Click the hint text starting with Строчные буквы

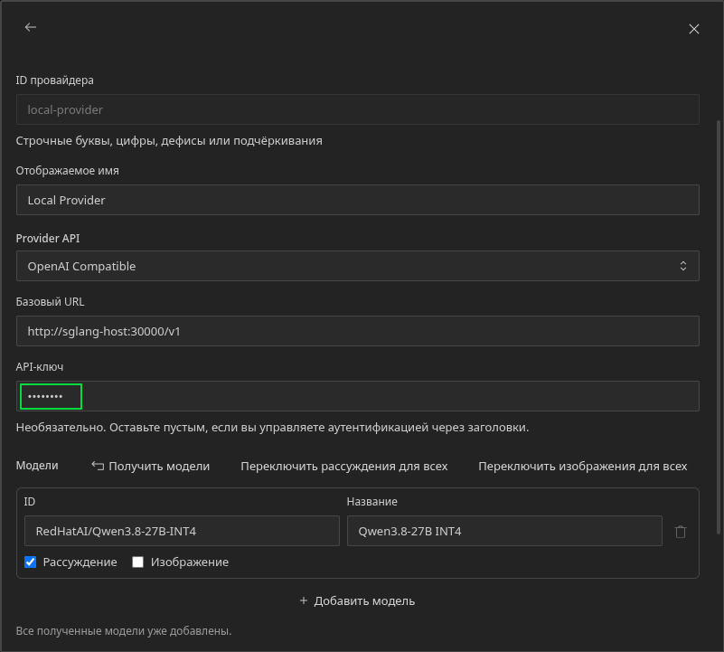169,141
